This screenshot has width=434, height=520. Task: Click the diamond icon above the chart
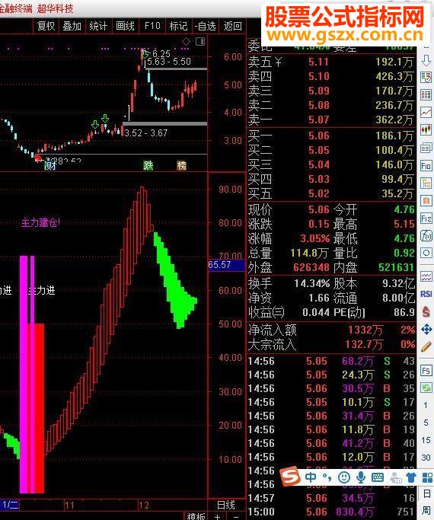click(x=186, y=41)
